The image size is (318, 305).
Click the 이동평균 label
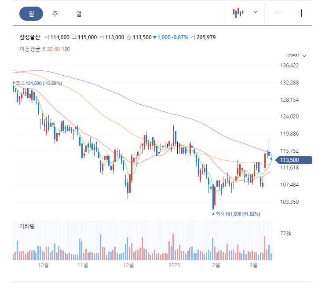(30, 49)
